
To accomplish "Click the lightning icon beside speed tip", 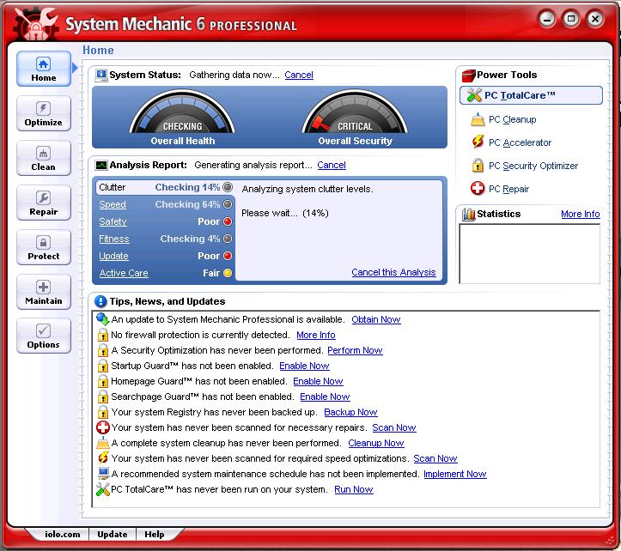I will tap(103, 458).
